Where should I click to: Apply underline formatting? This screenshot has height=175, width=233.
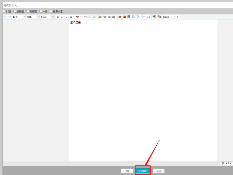pos(66,17)
